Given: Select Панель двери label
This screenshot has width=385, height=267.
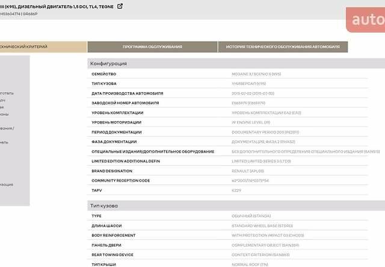Looking at the screenshot, I should coord(106,245).
